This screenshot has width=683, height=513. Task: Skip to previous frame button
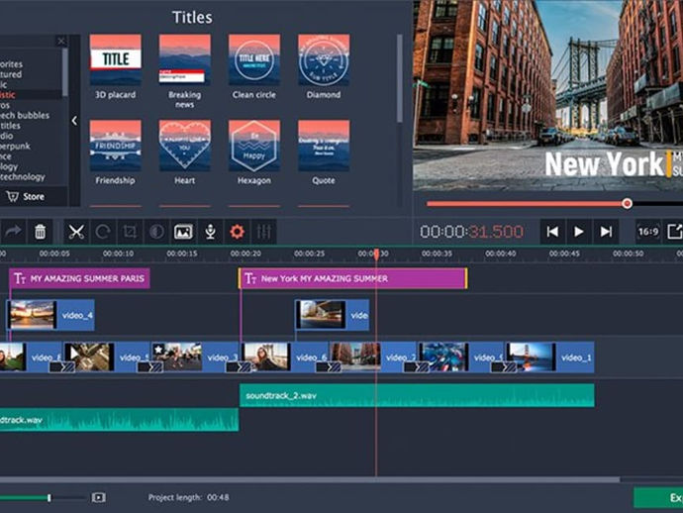click(552, 232)
